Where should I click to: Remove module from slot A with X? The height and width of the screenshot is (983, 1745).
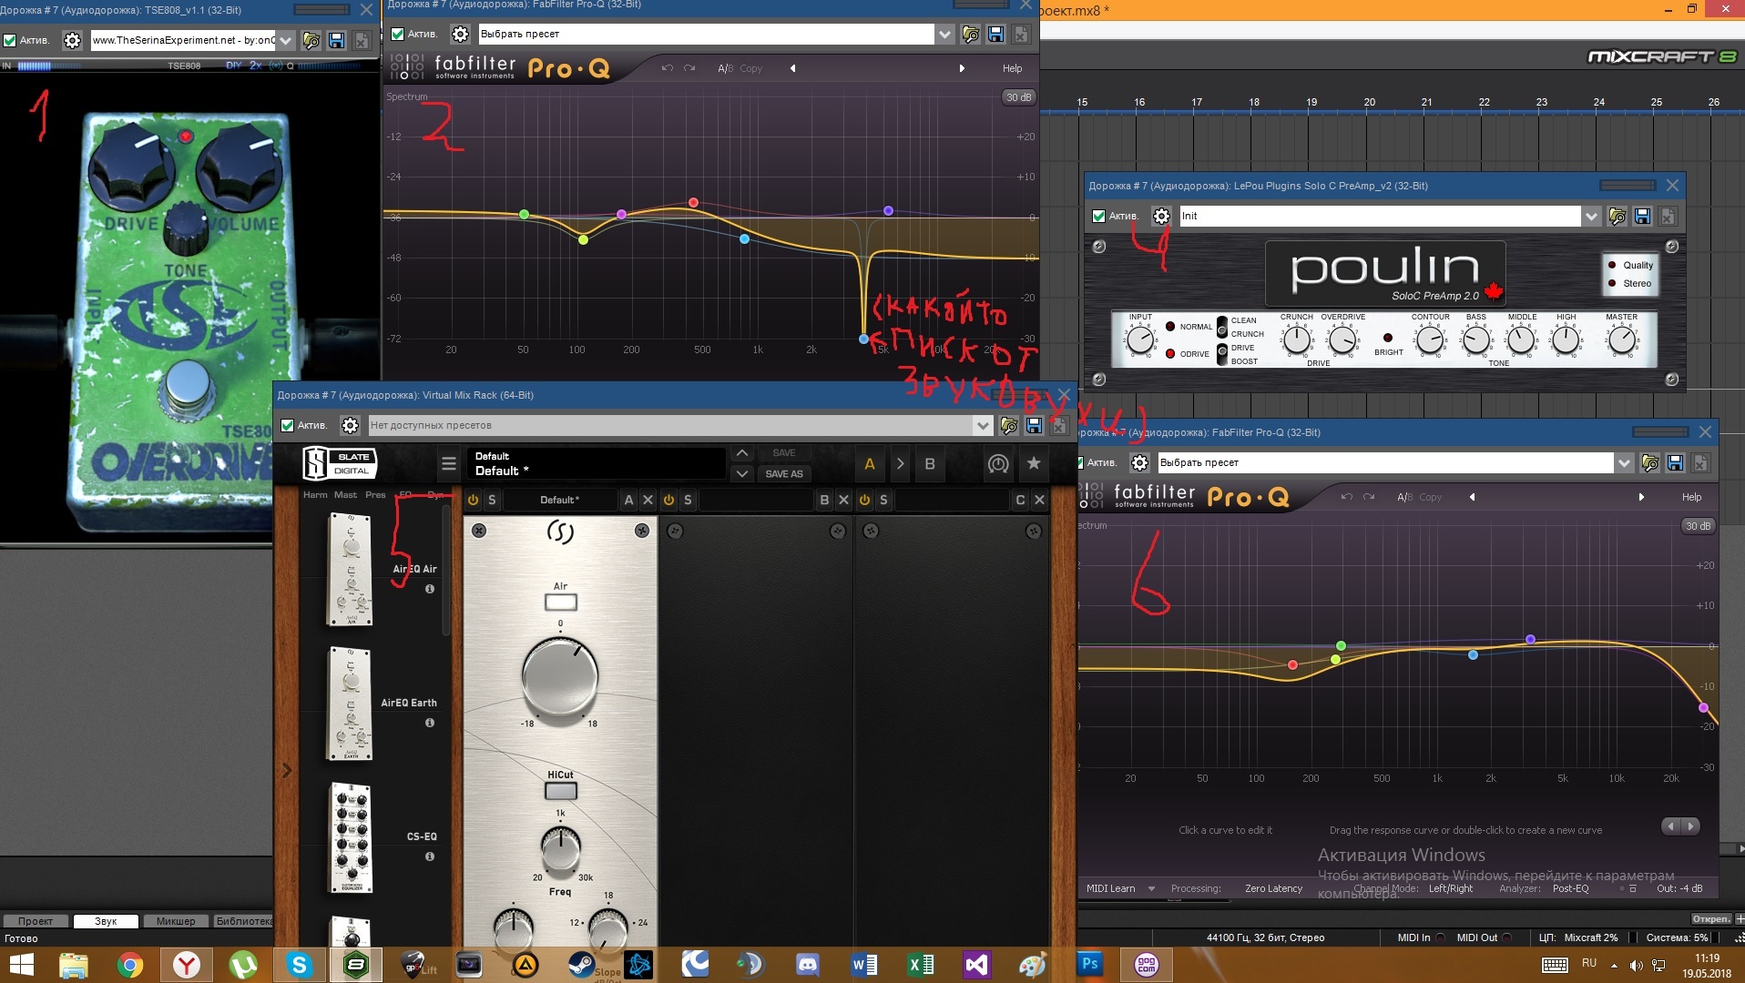pos(648,500)
